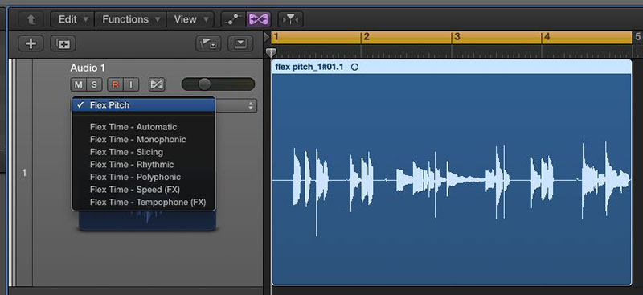
Task: Select the audio region waveform
Action: (x=451, y=179)
